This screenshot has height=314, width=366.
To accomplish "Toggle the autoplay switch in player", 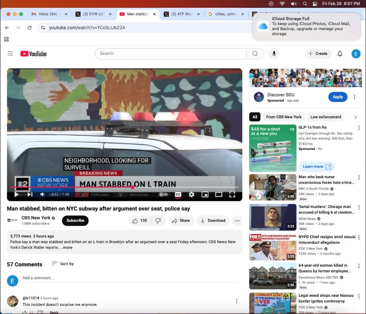I will [x=163, y=194].
